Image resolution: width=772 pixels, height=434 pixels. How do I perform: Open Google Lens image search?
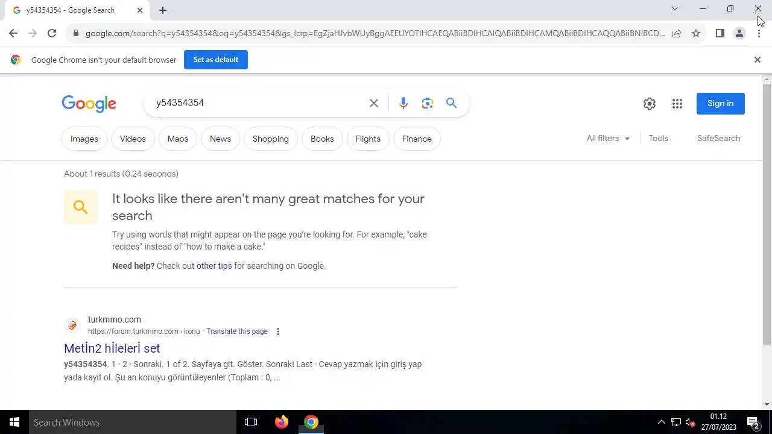[x=428, y=103]
